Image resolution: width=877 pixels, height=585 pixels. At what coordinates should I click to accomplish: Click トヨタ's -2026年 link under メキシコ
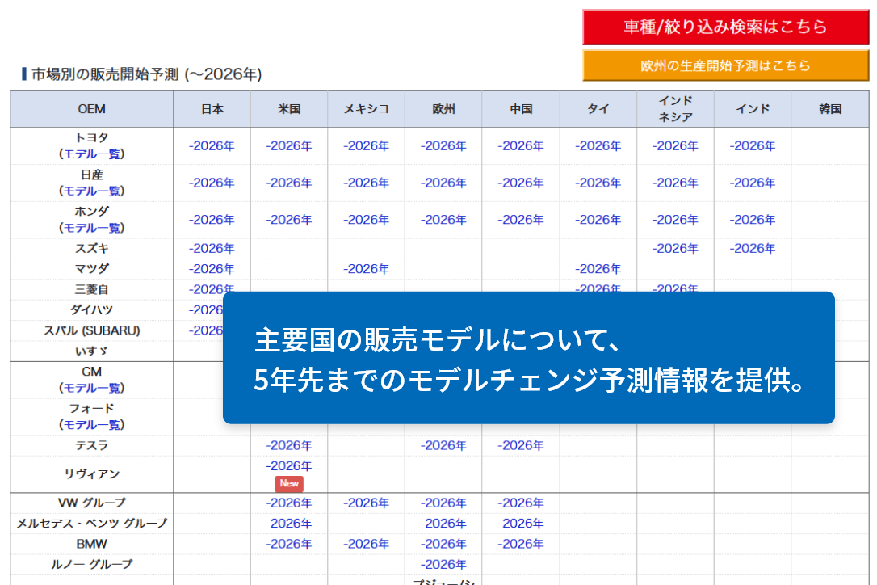[366, 146]
